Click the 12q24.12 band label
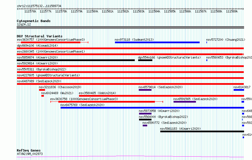Viewport: 252px width, 160px height. tap(24, 24)
